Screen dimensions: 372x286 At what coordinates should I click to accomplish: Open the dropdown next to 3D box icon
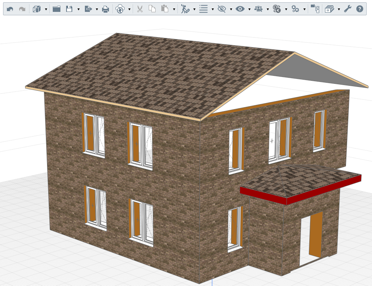tap(46, 9)
